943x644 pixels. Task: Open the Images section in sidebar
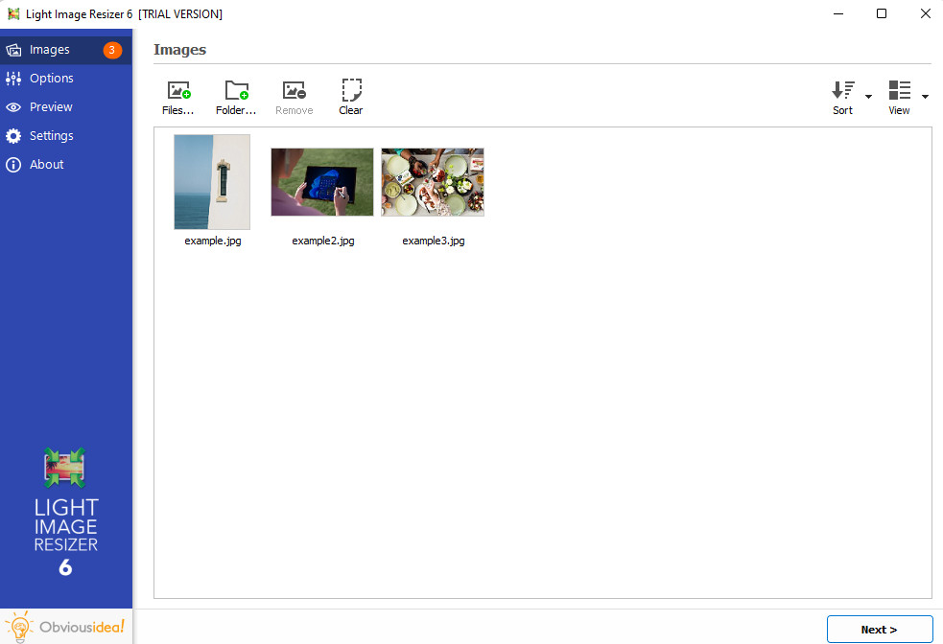(66, 50)
